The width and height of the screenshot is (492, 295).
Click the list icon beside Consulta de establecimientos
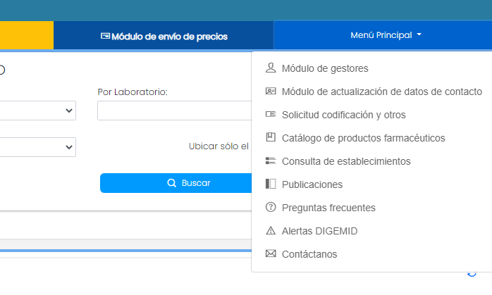point(271,161)
